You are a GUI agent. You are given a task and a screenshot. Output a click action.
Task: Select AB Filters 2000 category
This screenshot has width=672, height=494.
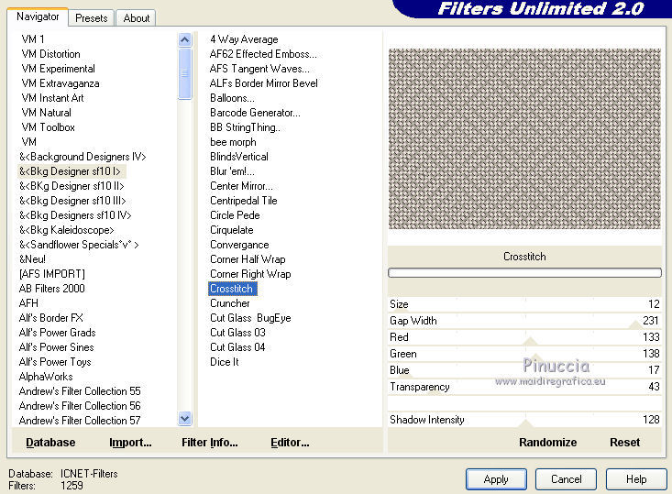tap(52, 289)
